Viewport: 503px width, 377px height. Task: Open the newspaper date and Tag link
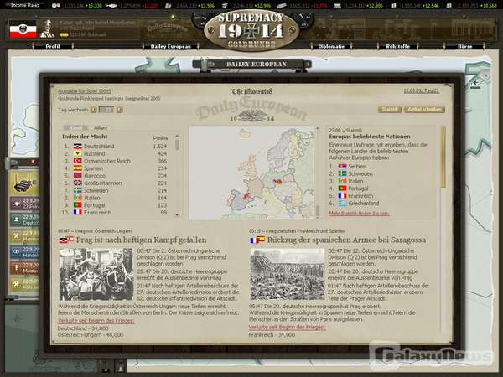click(x=421, y=90)
